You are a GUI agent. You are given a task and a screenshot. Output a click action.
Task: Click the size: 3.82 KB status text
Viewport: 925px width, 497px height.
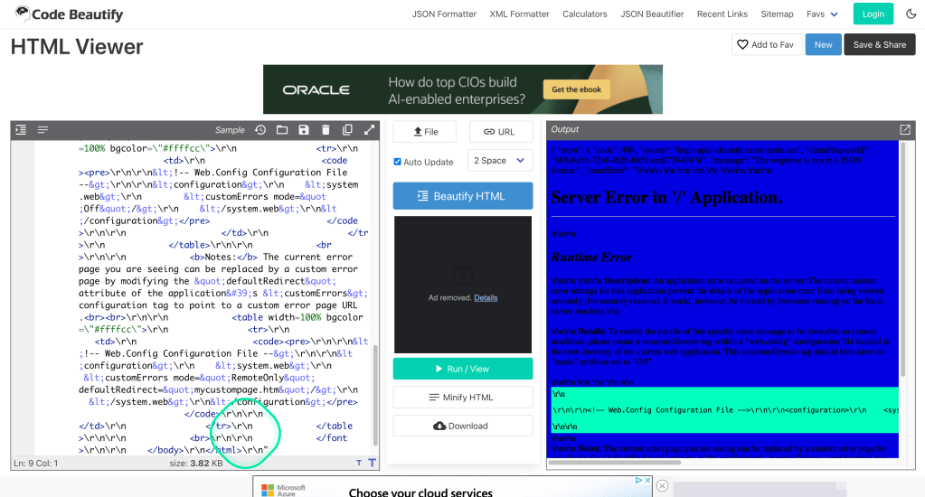point(196,464)
